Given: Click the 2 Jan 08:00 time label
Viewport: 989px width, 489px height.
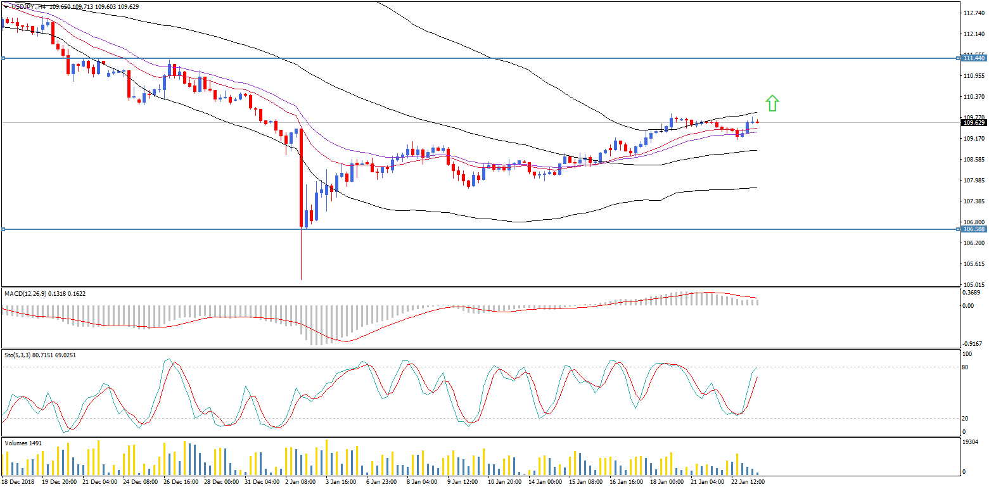Looking at the screenshot, I should click(x=300, y=482).
